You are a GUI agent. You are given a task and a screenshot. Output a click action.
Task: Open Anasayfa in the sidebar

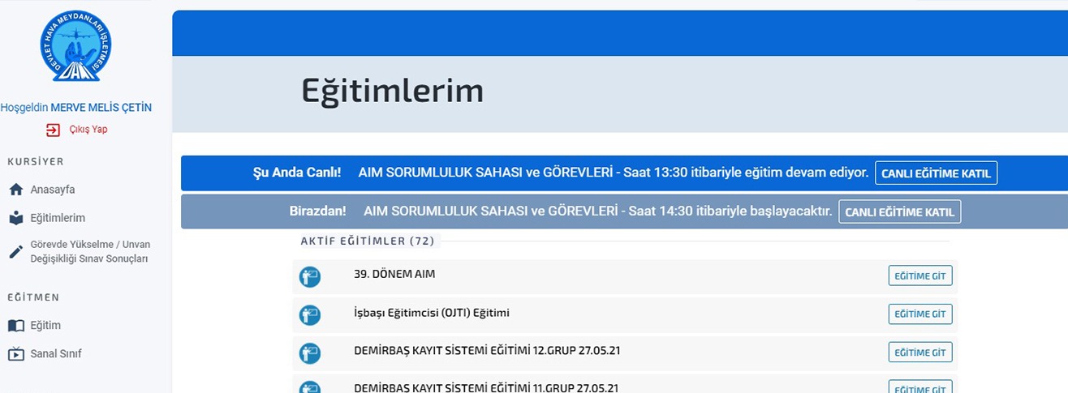(53, 190)
